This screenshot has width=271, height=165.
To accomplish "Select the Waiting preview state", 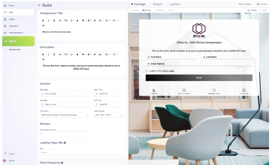I will (x=135, y=10).
